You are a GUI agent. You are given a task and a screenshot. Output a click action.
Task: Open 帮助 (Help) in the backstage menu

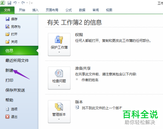[9, 100]
